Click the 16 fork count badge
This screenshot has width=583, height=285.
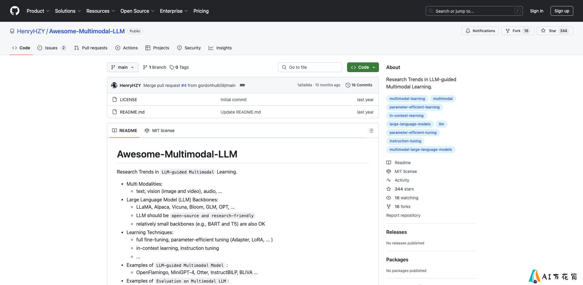coord(526,31)
